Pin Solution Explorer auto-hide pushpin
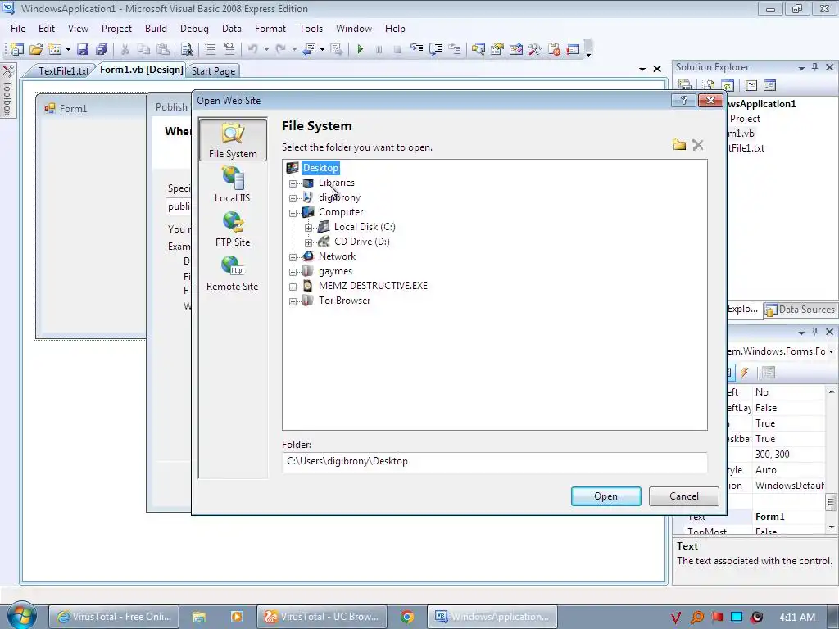839x629 pixels. (815, 67)
